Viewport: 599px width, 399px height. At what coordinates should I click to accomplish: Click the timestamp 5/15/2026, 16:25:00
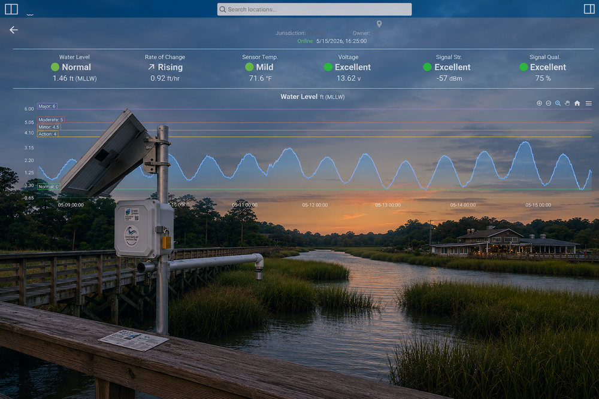(x=341, y=41)
